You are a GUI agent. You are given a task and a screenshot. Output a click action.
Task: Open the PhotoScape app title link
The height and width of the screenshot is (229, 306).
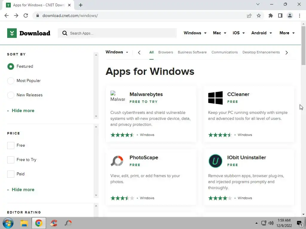point(144,157)
